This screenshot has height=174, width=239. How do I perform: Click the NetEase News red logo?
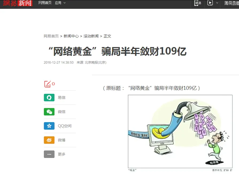point(18,3)
